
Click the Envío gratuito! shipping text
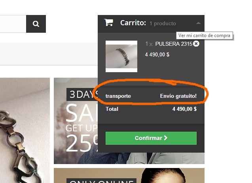tap(178, 96)
